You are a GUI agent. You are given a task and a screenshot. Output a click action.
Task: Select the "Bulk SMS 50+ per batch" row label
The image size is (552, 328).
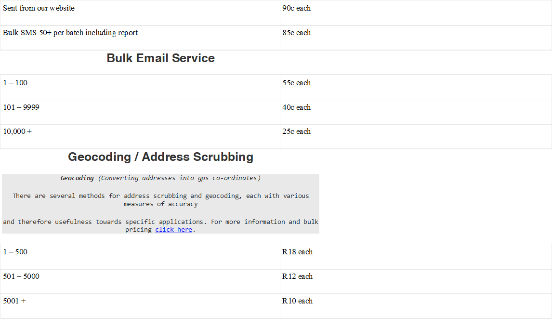[x=70, y=33]
